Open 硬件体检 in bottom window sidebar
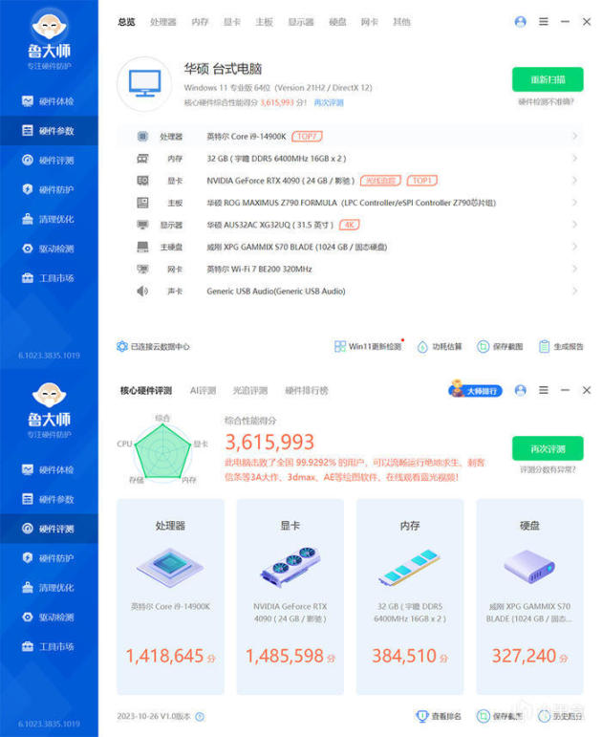 [49, 469]
